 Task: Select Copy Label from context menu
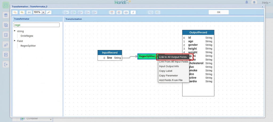[x=174, y=71]
